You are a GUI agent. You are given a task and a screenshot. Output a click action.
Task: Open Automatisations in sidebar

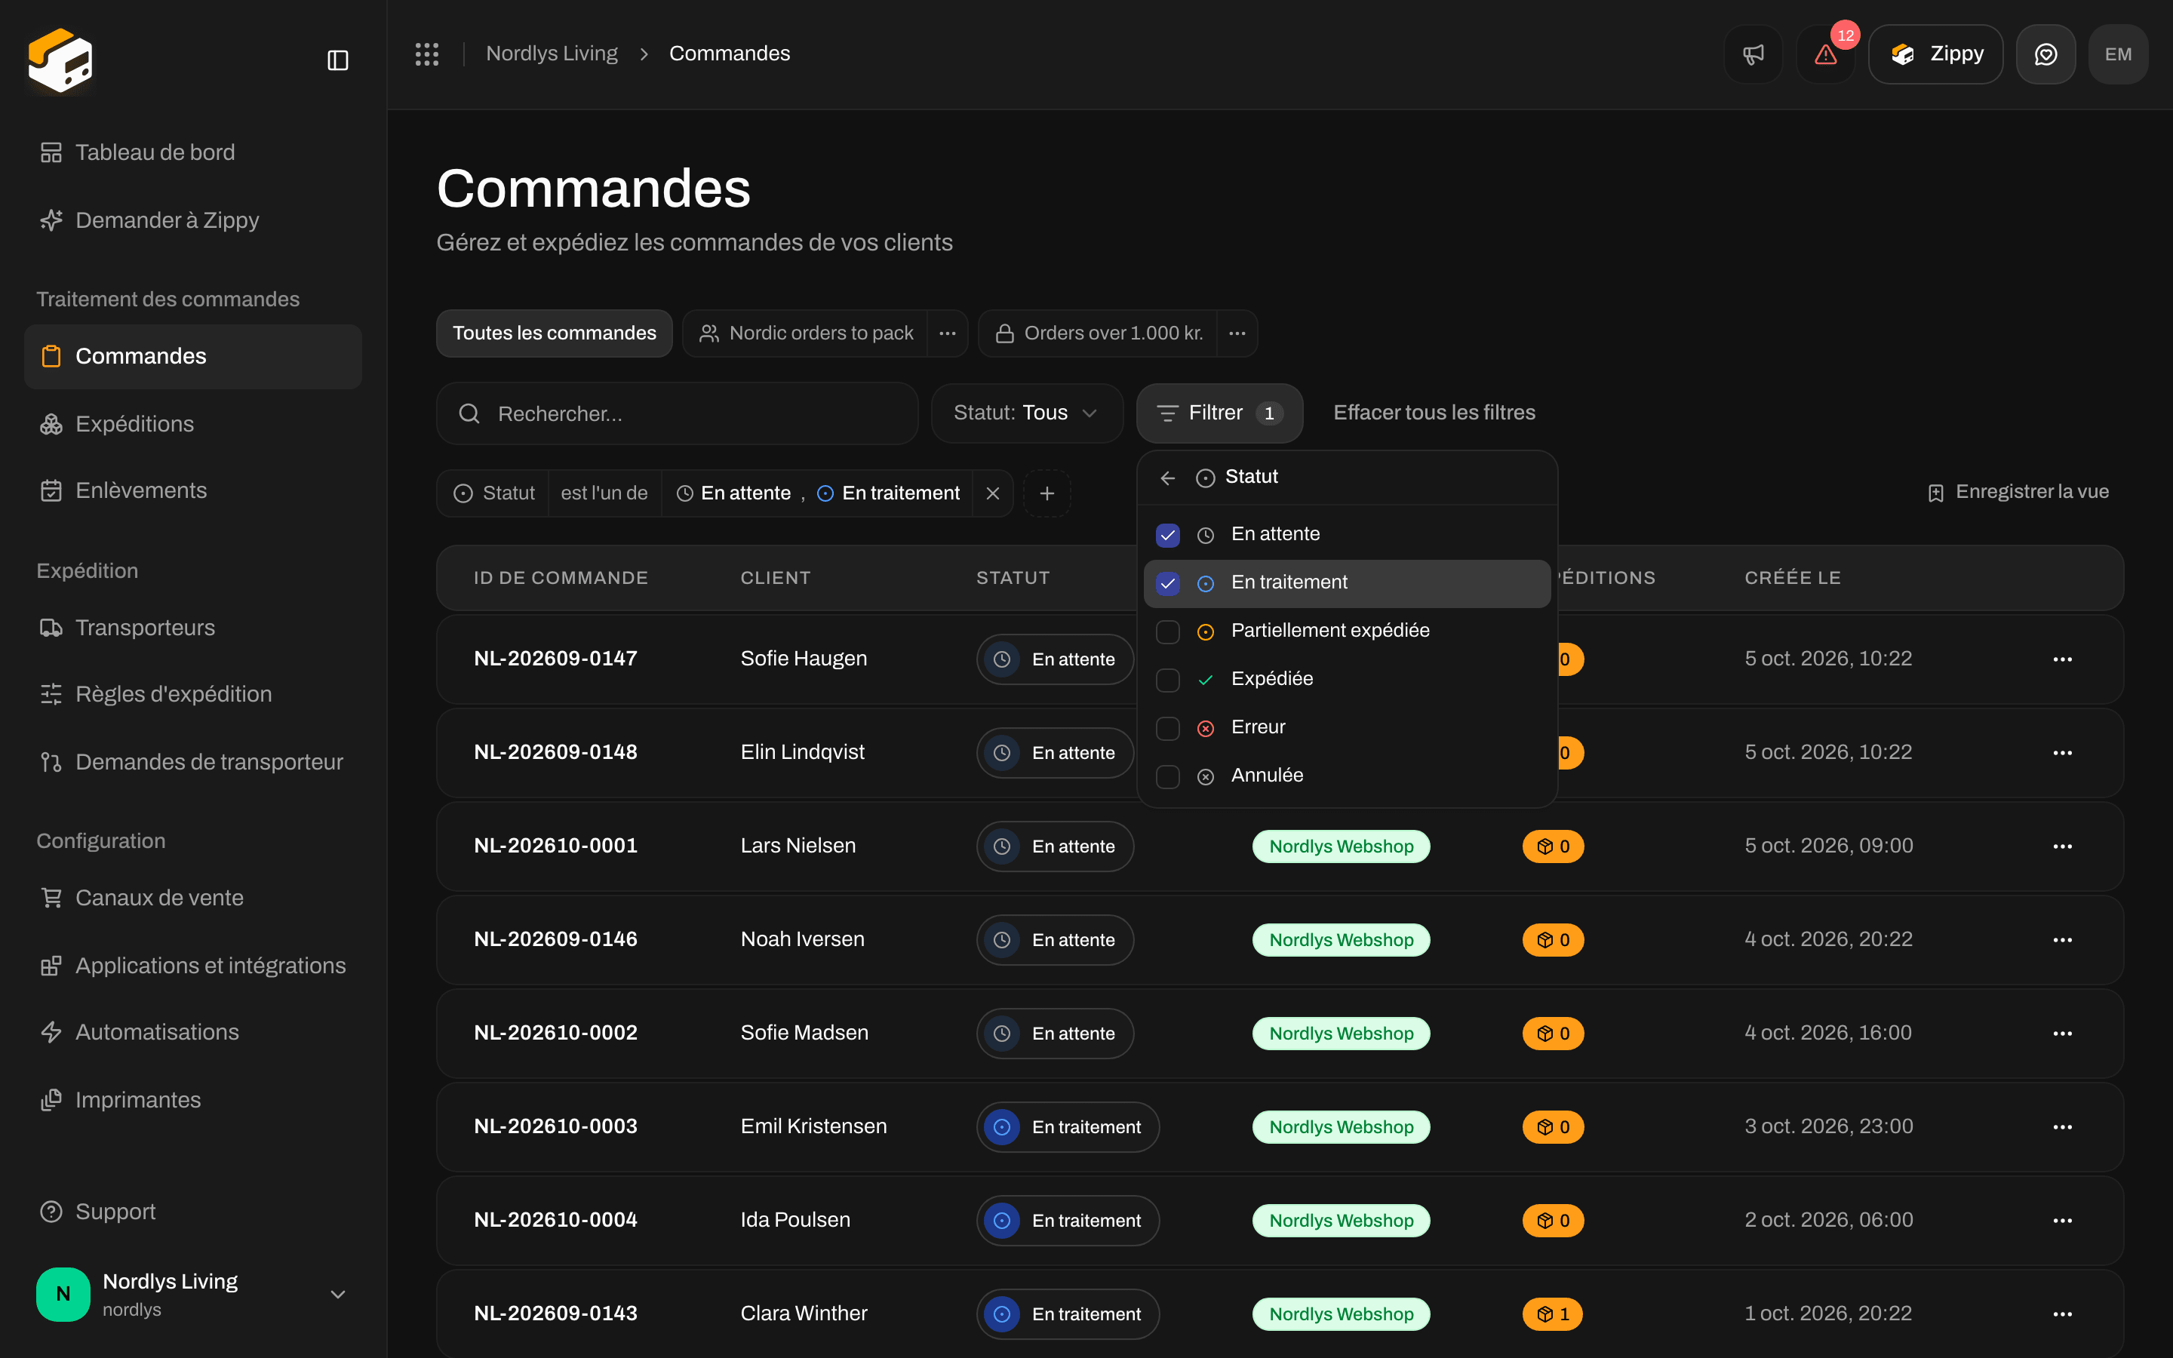pyautogui.click(x=193, y=1032)
